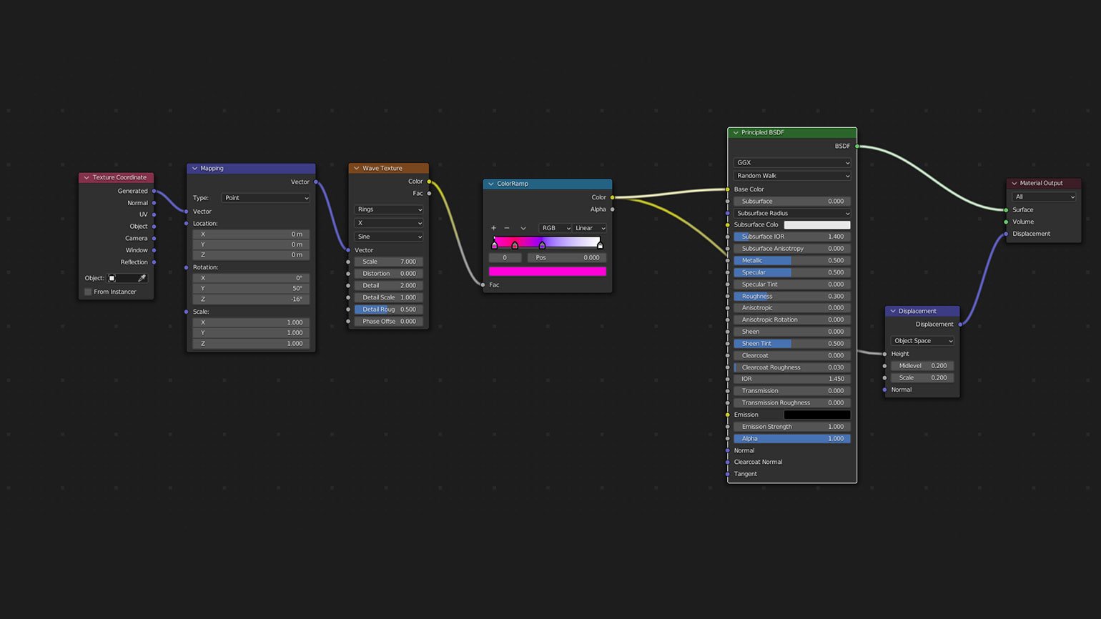Open the Mapping Type Point dropdown

point(266,198)
